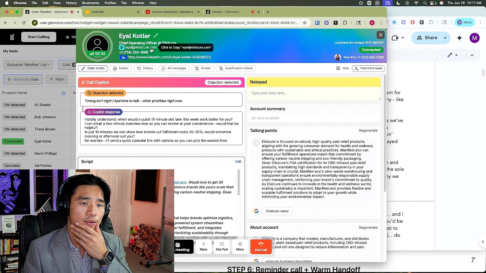Click the Google icon next to Elixicure news
This screenshot has height=273, width=486.
click(x=256, y=211)
